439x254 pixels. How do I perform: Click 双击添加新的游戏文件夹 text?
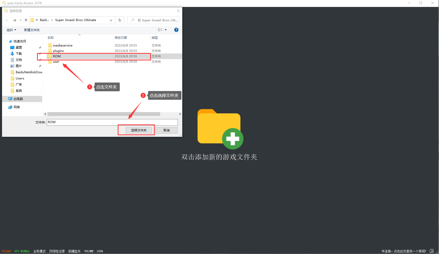219,157
